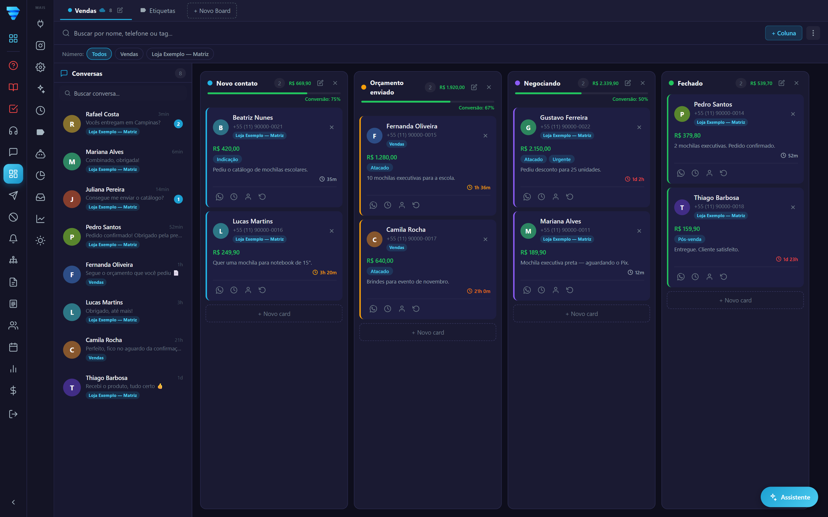Image resolution: width=828 pixels, height=517 pixels.
Task: Delete the Orçamento enviado column
Action: (x=489, y=87)
